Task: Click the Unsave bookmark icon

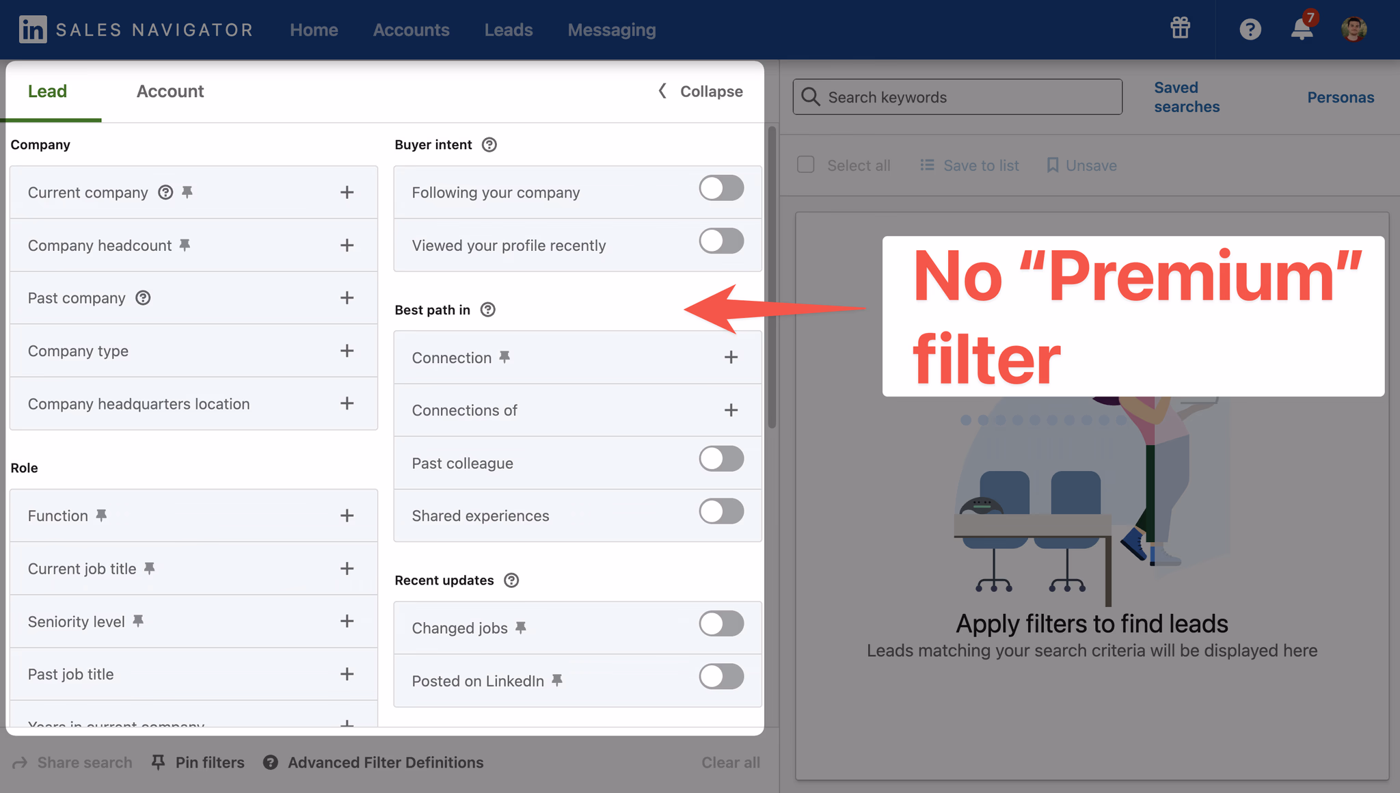Action: pos(1053,165)
